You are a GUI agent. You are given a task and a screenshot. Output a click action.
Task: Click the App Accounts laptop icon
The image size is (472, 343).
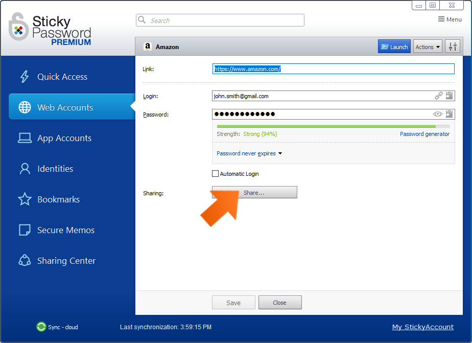coord(25,138)
